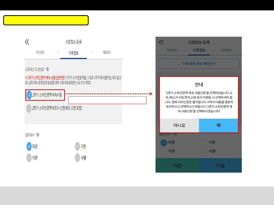Tap 이전 button at bottom
The width and height of the screenshot is (274, 205).
tap(177, 166)
